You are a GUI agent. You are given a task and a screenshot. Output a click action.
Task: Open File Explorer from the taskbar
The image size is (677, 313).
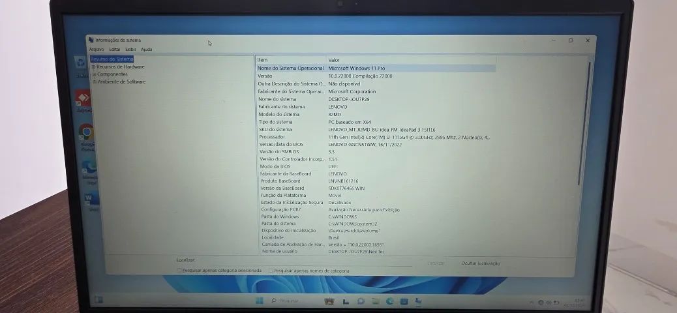376,301
